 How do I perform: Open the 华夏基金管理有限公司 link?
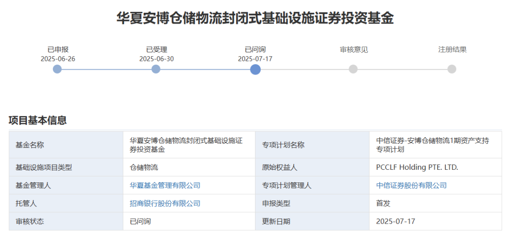tap(165, 185)
